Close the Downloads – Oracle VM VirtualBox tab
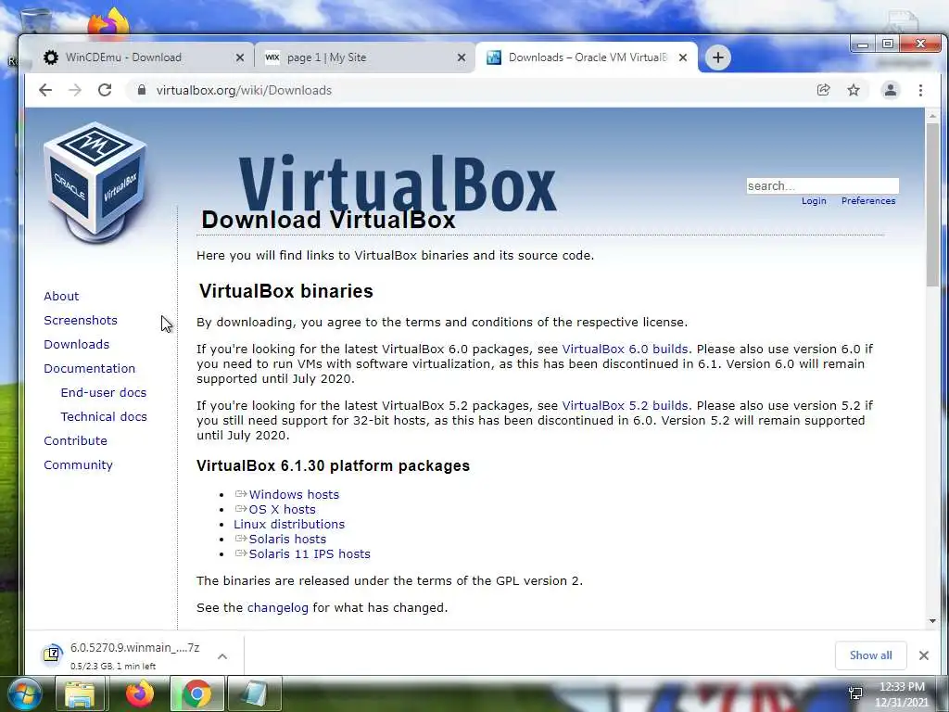The height and width of the screenshot is (712, 949). point(683,57)
